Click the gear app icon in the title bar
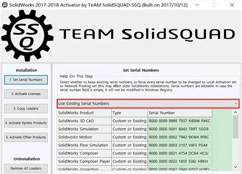The image size is (242, 174). click(x=5, y=5)
